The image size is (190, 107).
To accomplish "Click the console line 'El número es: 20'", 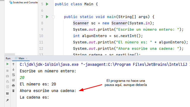I will coord(38,84).
